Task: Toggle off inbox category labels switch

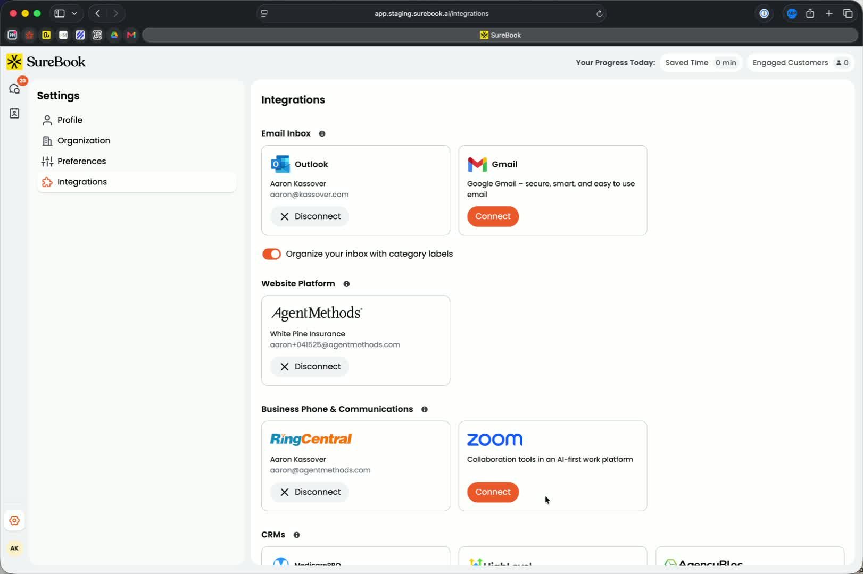Action: (x=271, y=254)
